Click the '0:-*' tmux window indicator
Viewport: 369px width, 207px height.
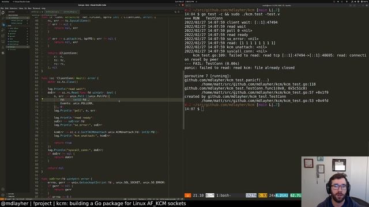pyautogui.click(x=210, y=195)
